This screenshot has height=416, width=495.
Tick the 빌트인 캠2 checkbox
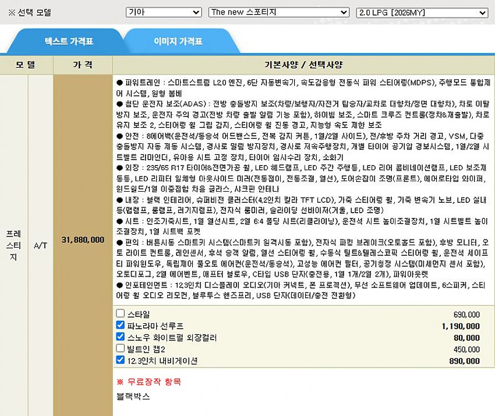click(121, 349)
